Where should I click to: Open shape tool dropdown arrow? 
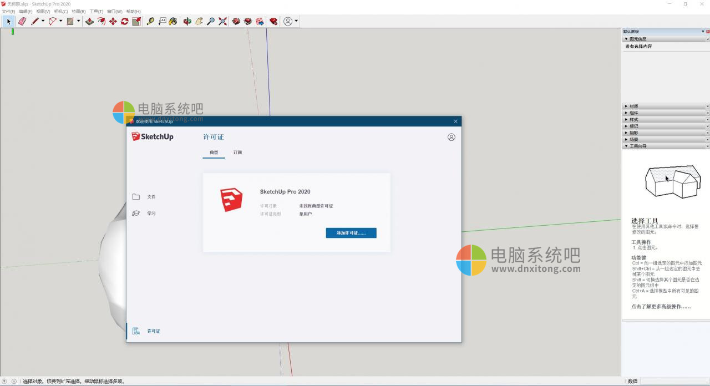tap(78, 21)
